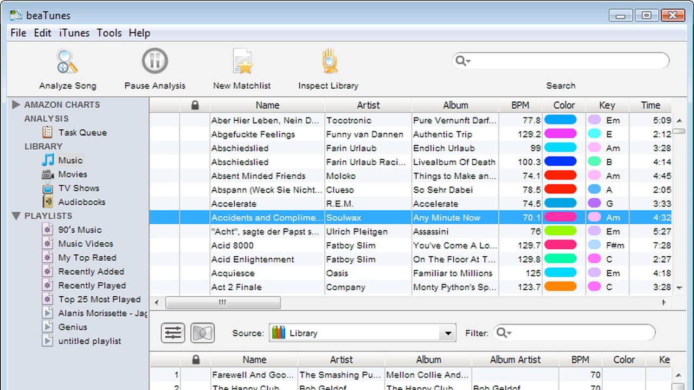694x390 pixels.
Task: Open the iTunes menu
Action: (74, 33)
